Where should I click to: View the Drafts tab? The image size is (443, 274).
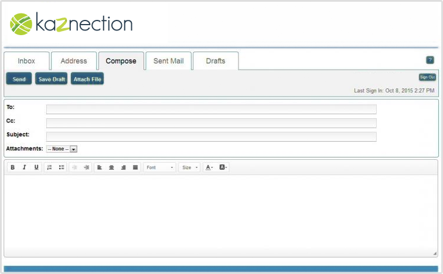click(216, 61)
